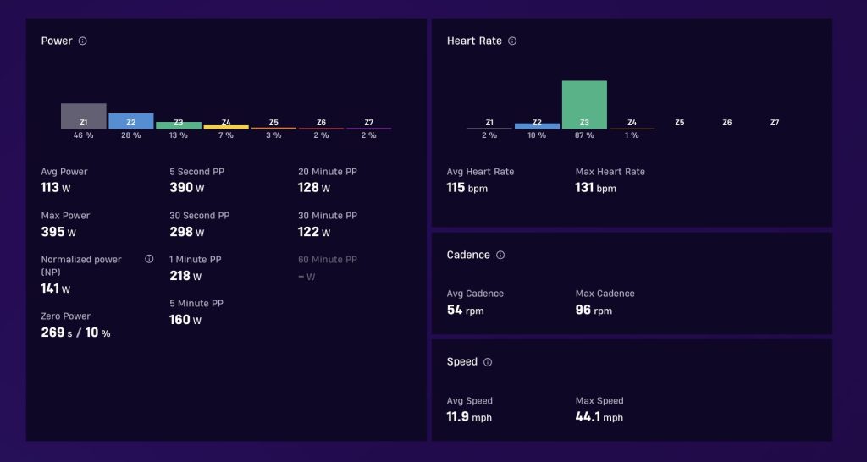Click the Avg Cadence label
867x462 pixels.
coord(476,294)
